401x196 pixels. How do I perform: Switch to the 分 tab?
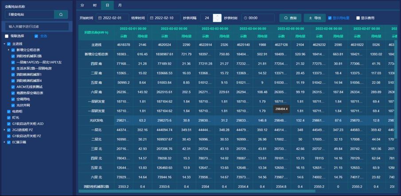[82, 5]
